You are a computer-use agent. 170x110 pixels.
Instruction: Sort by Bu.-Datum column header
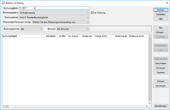pos(73,36)
